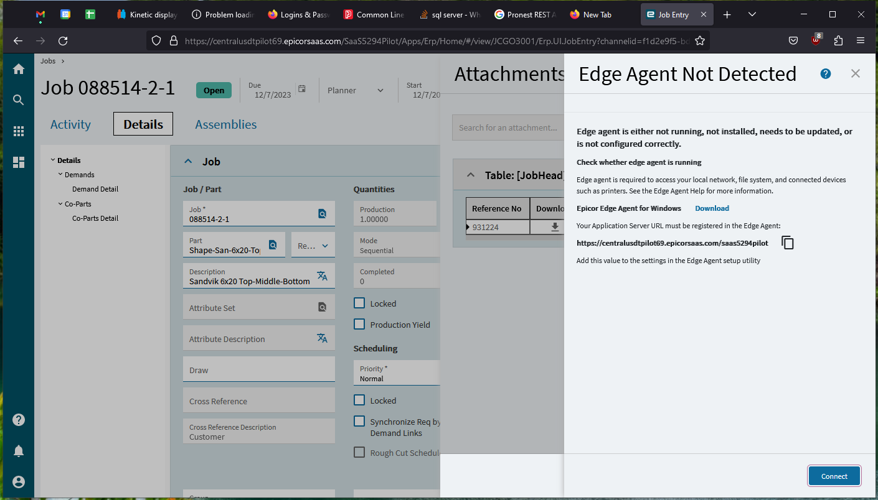Collapse the Table: [JobHead] section
This screenshot has width=878, height=500.
click(471, 175)
